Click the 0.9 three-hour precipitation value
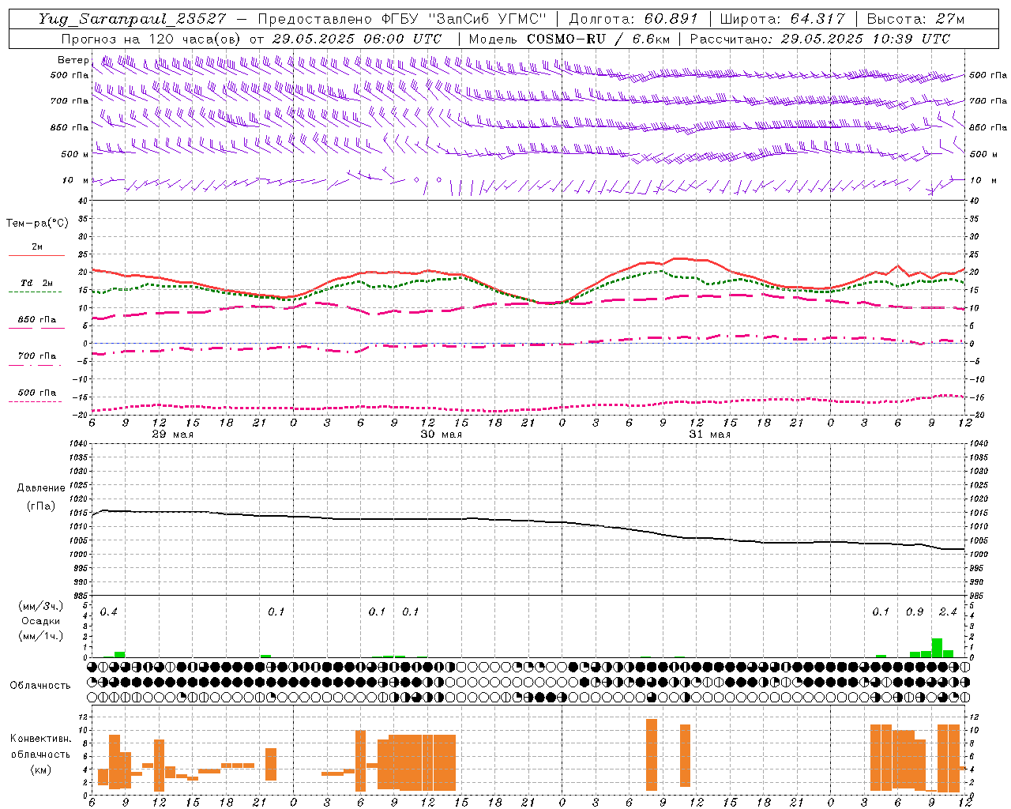The width and height of the screenshot is (1011, 809). [x=915, y=612]
